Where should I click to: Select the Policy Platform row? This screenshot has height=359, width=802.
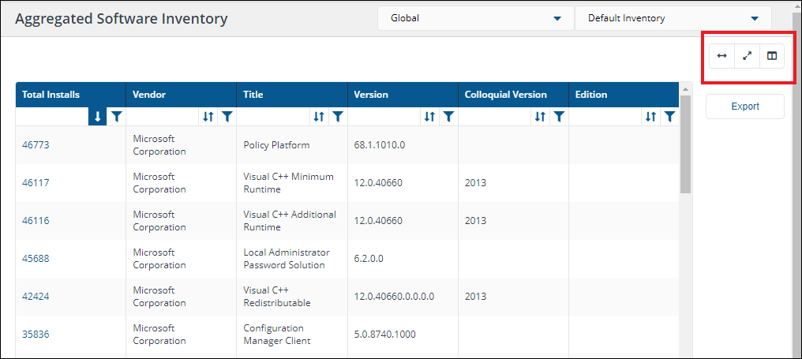[x=276, y=145]
